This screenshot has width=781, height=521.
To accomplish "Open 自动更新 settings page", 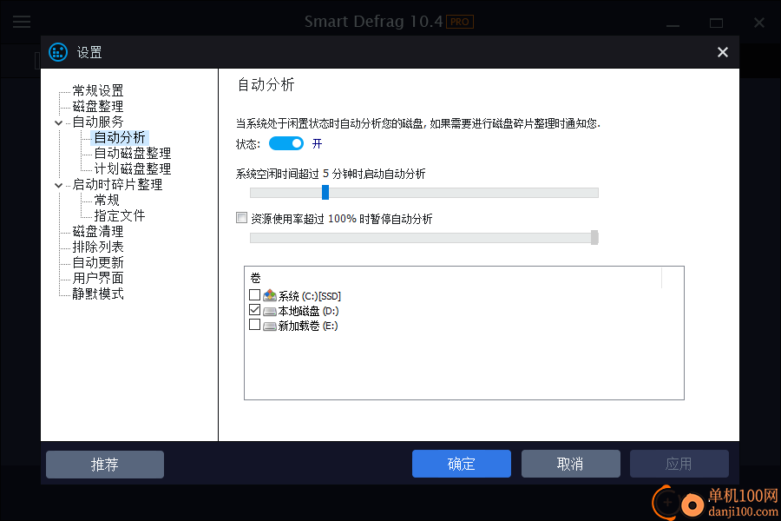I will (x=97, y=263).
